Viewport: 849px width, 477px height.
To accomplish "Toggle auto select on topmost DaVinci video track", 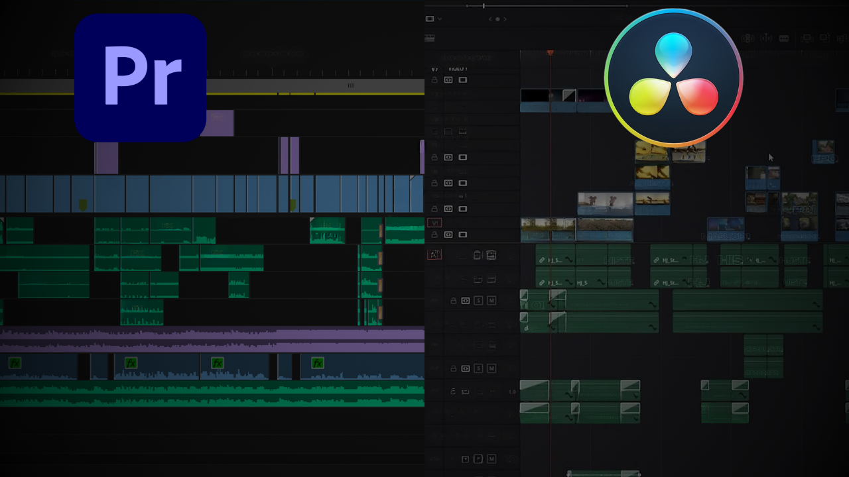I will (x=448, y=80).
